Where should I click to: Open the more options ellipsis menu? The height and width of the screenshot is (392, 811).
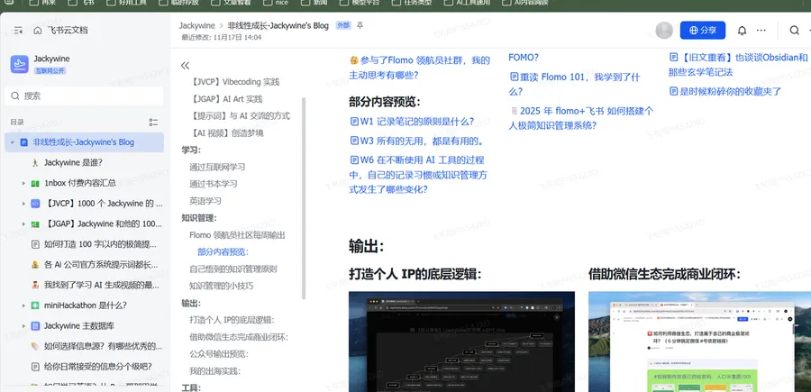click(761, 31)
